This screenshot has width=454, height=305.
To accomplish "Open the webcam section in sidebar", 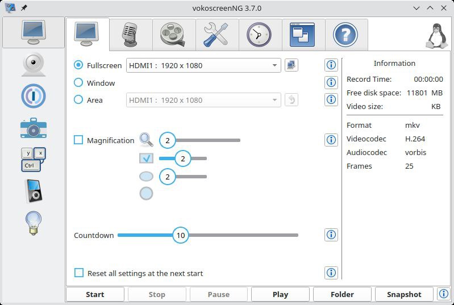I will (34, 65).
